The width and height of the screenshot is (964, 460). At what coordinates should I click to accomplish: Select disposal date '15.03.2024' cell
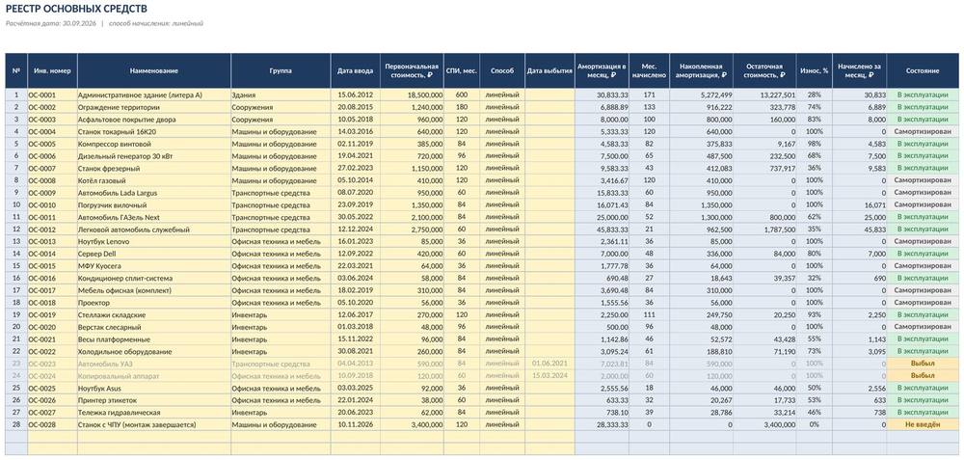(549, 376)
